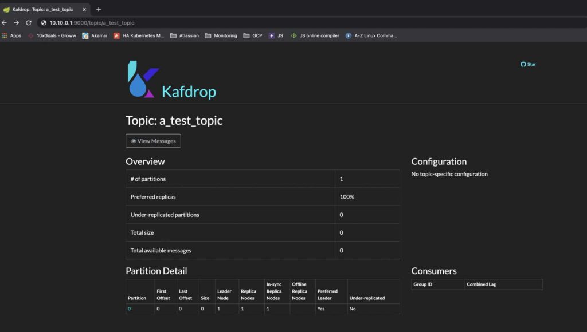Click the Kafdrop brand name text
The width and height of the screenshot is (587, 332).
(189, 92)
